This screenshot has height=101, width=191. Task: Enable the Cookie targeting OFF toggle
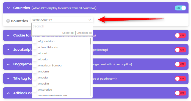(x=180, y=35)
